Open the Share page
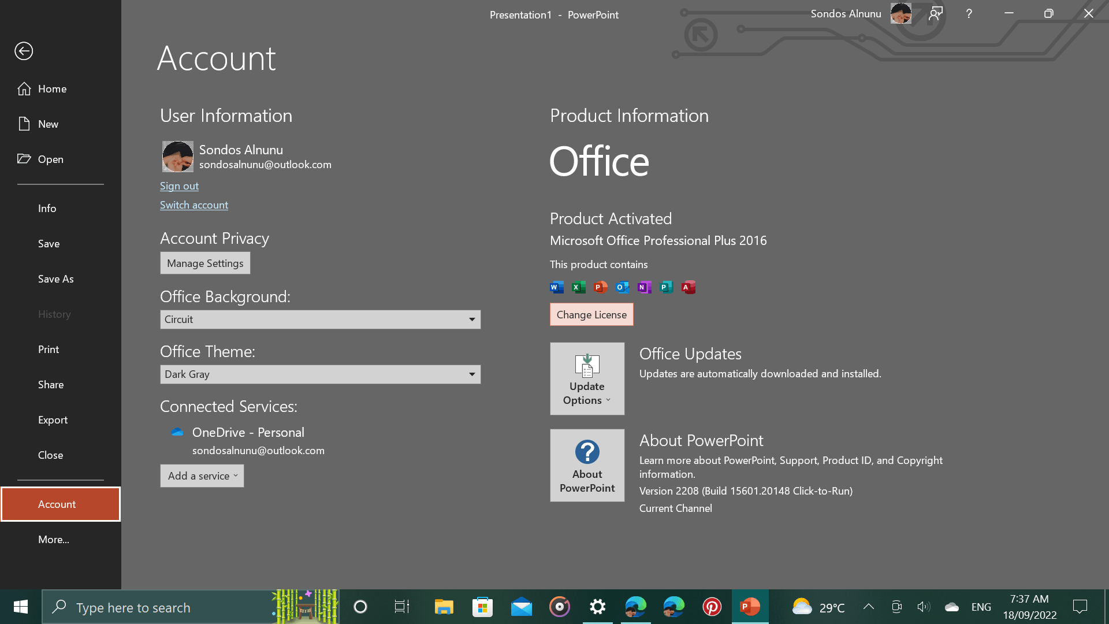This screenshot has width=1109, height=624. [x=61, y=385]
